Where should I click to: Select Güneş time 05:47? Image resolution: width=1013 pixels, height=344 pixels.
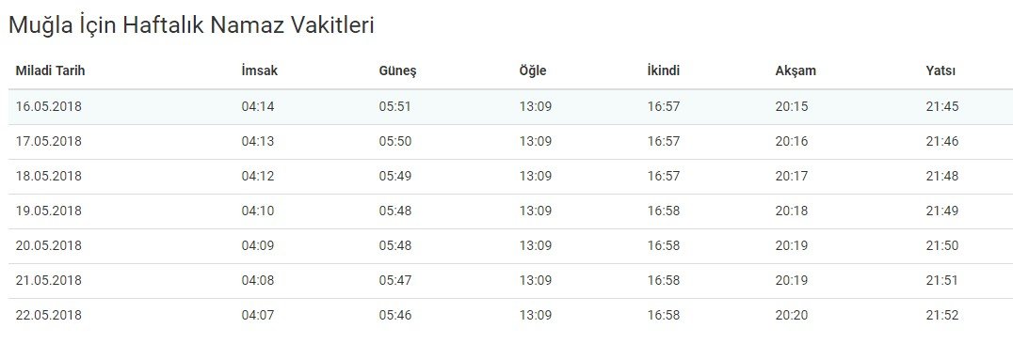tap(394, 281)
